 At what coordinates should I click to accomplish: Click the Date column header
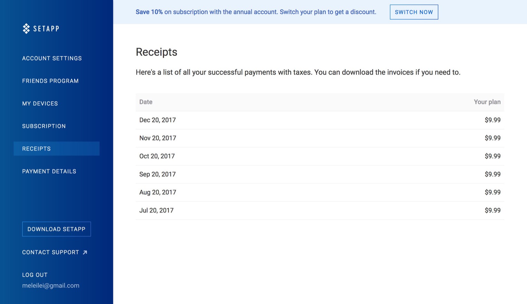point(146,102)
